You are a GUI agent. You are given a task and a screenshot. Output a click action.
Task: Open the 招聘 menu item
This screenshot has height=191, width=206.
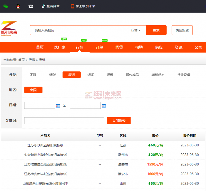[x=139, y=47]
